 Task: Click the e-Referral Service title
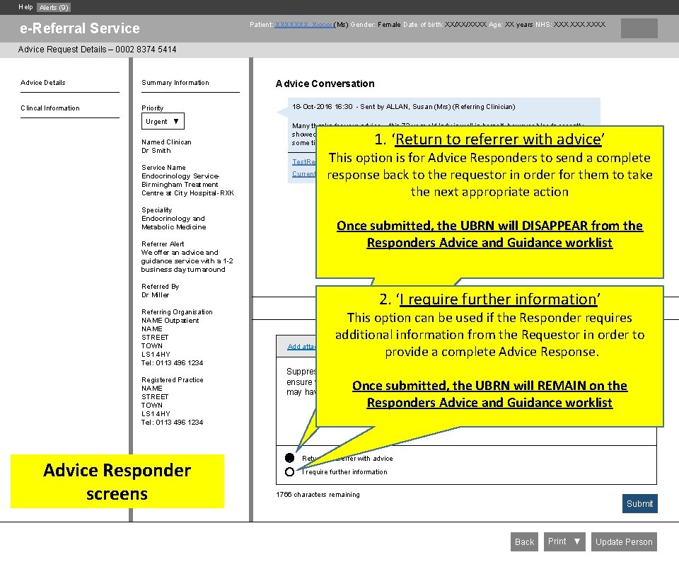click(x=80, y=28)
